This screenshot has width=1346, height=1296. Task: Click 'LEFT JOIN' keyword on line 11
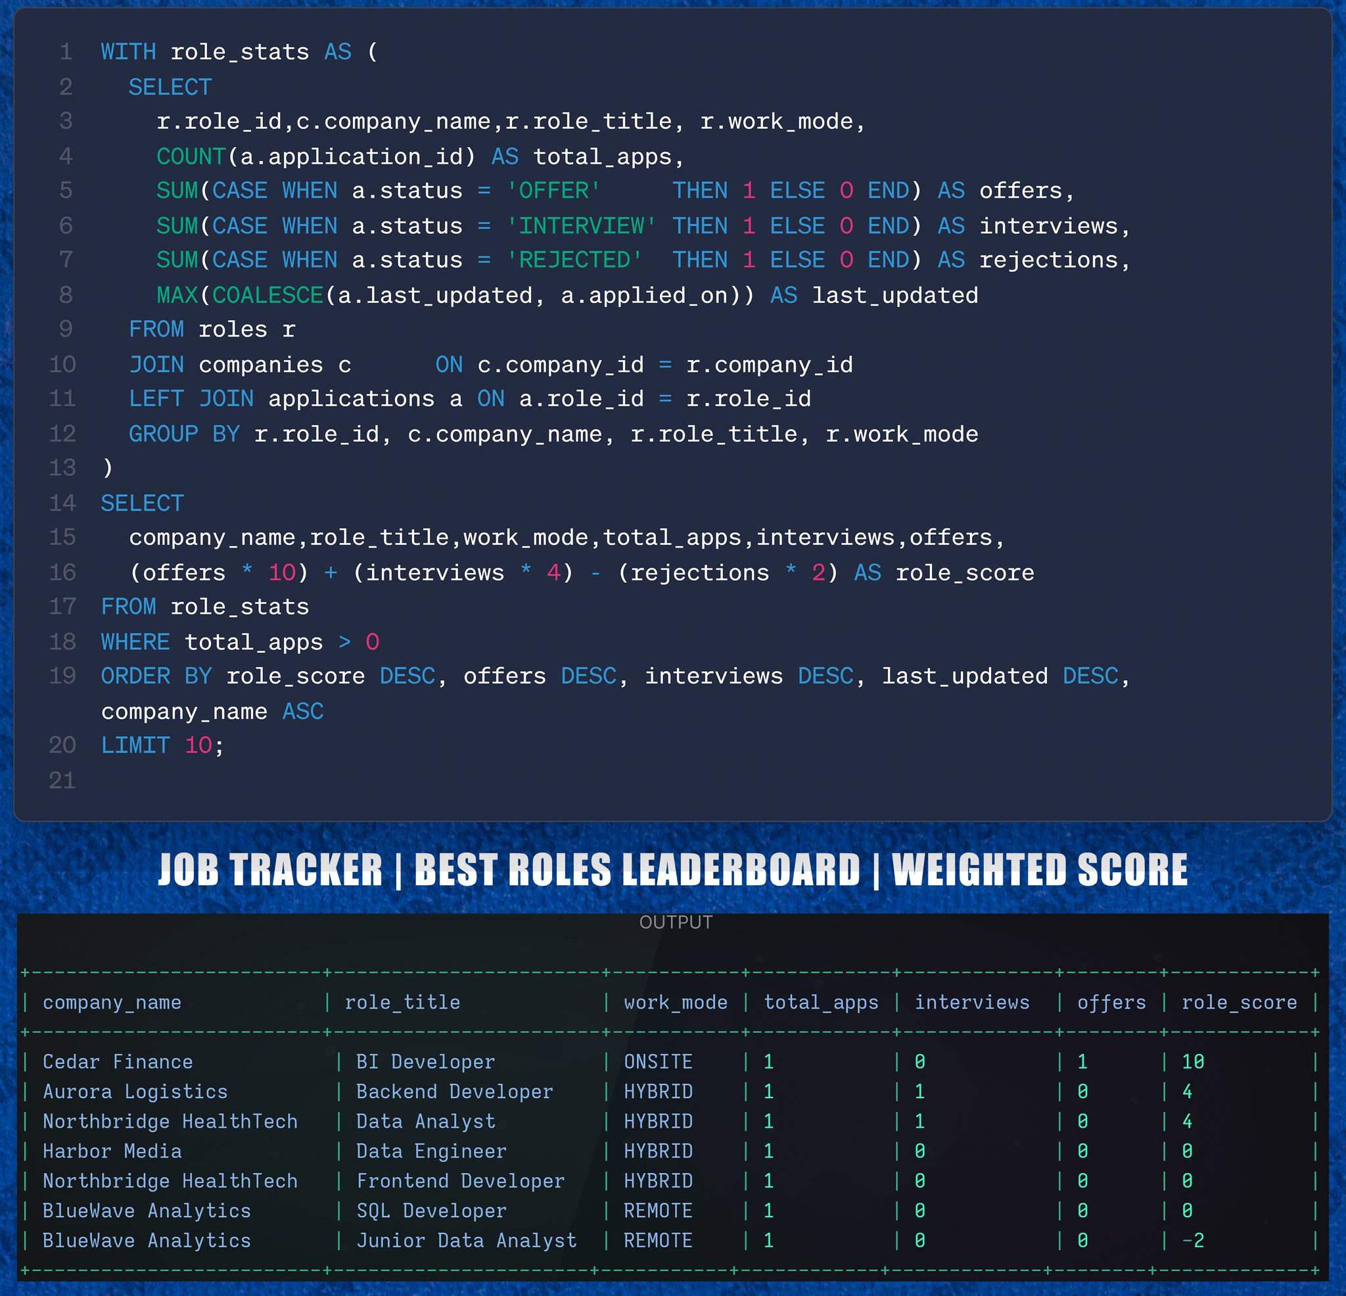[x=191, y=399]
